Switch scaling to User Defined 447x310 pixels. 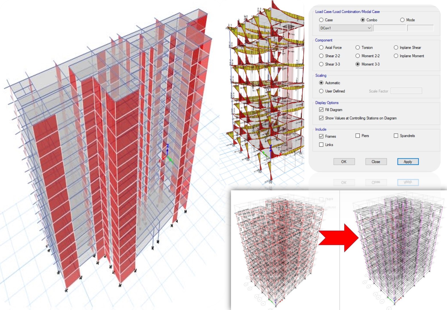coord(321,91)
